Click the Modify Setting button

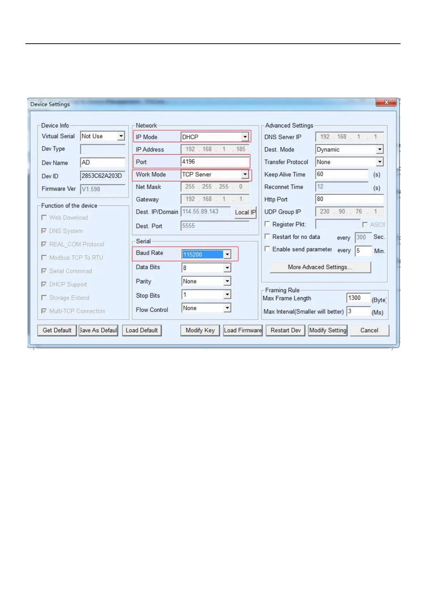(328, 330)
